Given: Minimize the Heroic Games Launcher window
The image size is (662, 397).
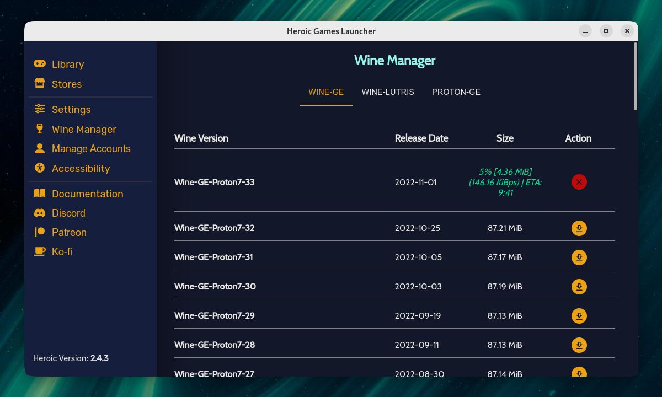Looking at the screenshot, I should pos(585,31).
